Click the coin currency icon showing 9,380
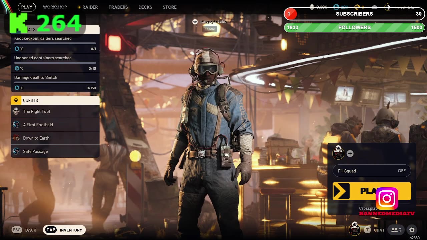Image resolution: width=427 pixels, height=240 pixels. [x=312, y=7]
